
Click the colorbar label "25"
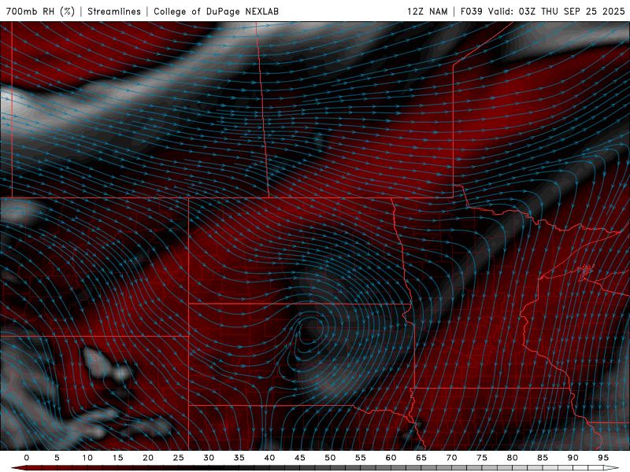[179, 458]
